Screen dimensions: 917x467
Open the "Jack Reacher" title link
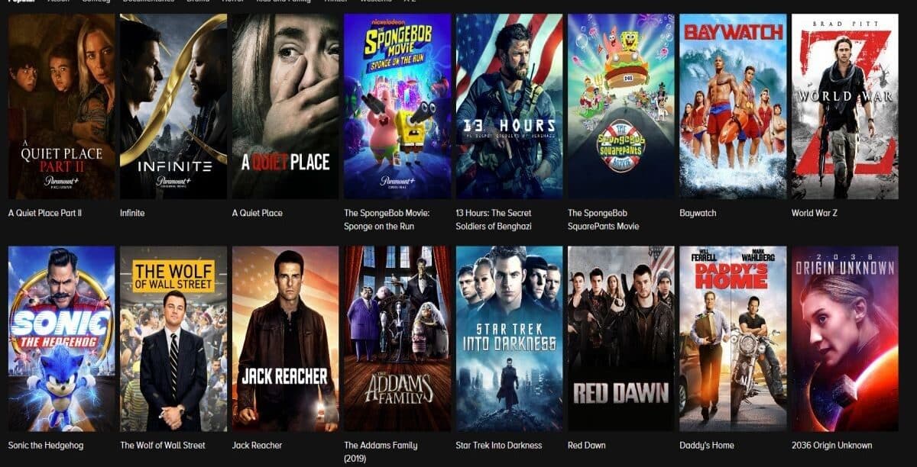click(x=257, y=445)
